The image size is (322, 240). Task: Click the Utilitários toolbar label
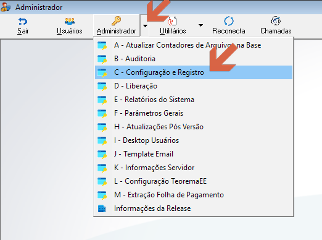173,31
